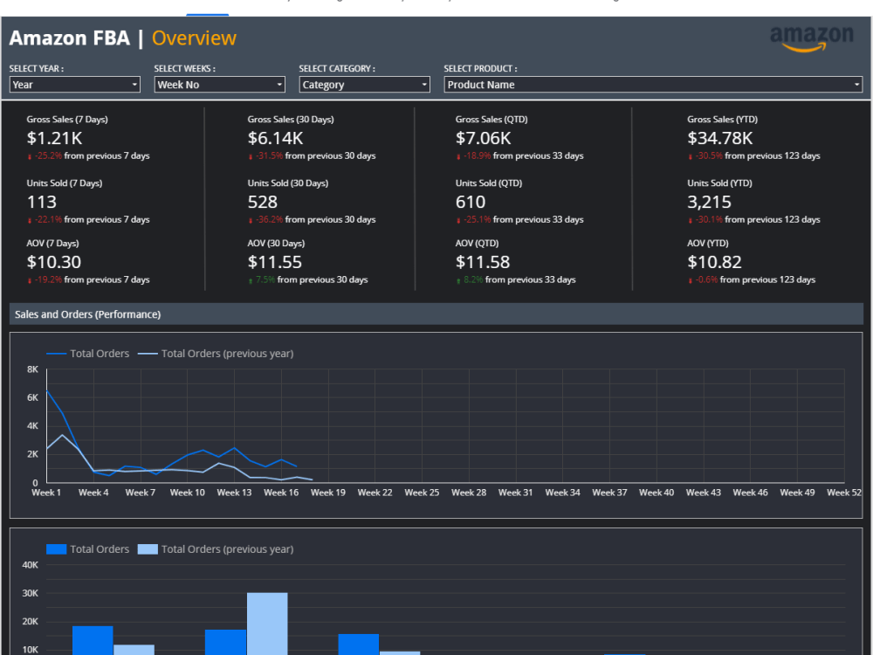Toggle Total Orders line legend entry
This screenshot has height=655, width=873.
click(88, 354)
